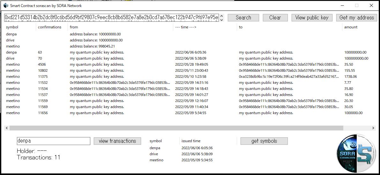Click the Holder: --- label
Image resolution: width=380 pixels, height=175 pixels.
pos(32,151)
